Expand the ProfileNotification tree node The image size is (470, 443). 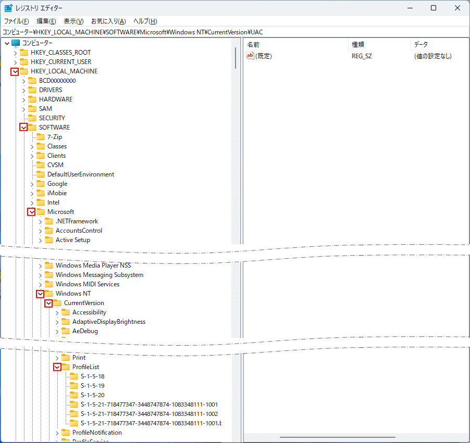coord(56,432)
